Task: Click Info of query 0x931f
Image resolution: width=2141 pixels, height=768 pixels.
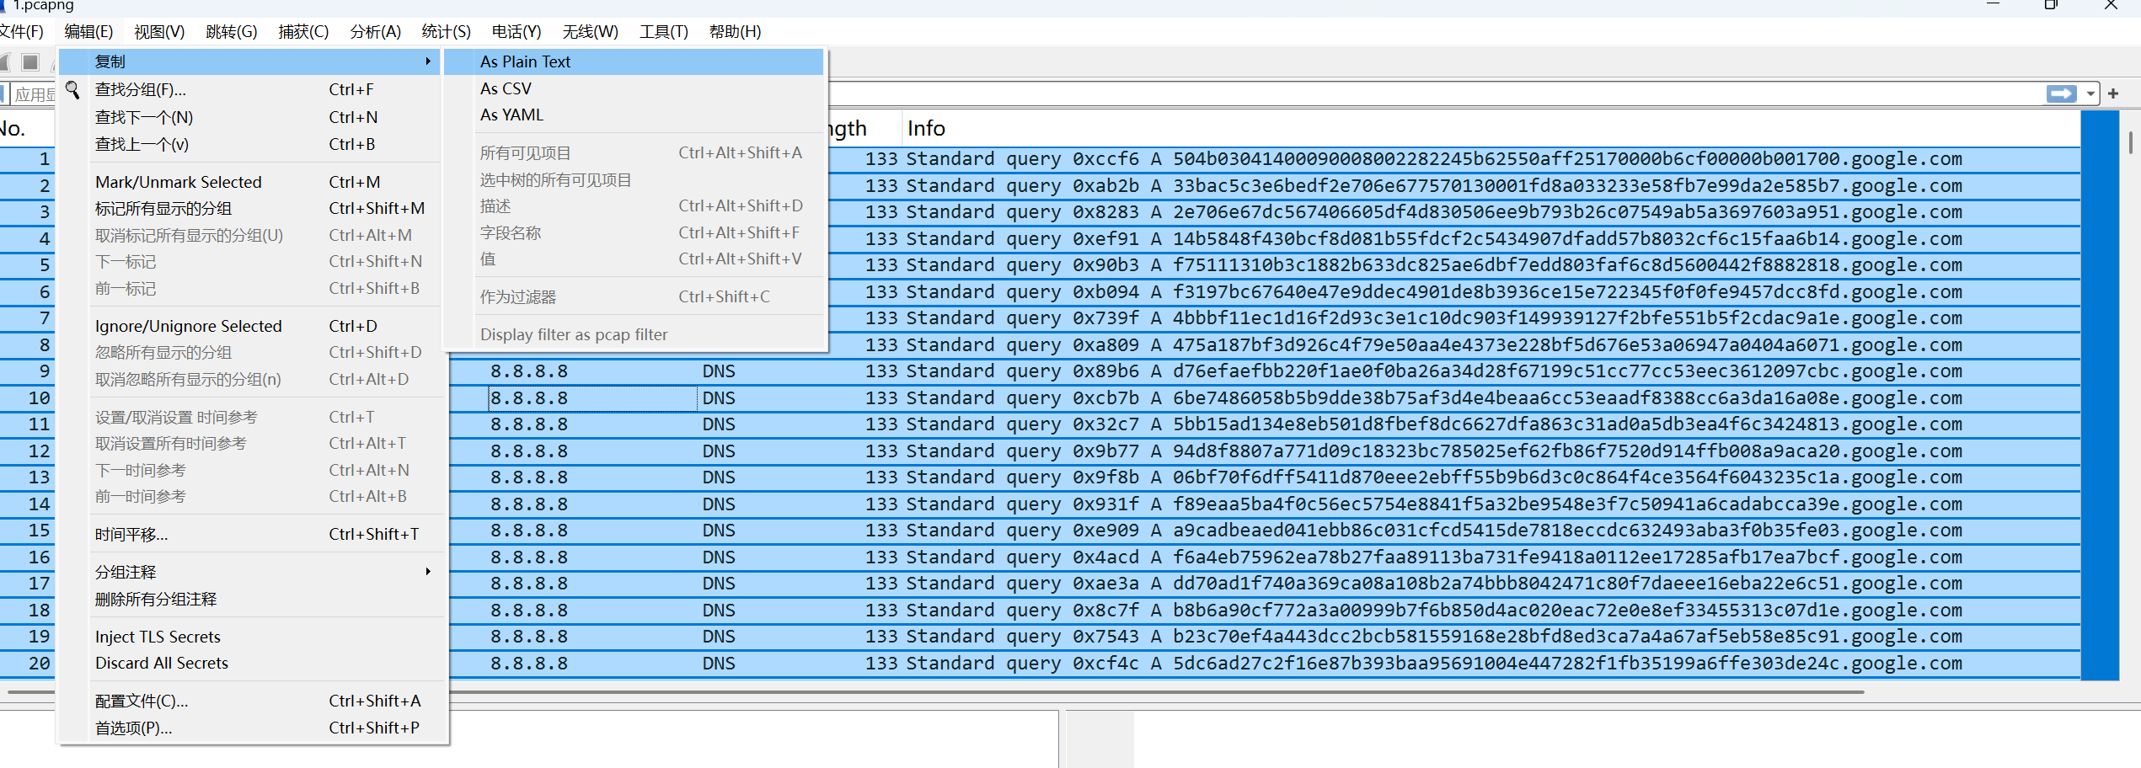Action: point(1434,504)
